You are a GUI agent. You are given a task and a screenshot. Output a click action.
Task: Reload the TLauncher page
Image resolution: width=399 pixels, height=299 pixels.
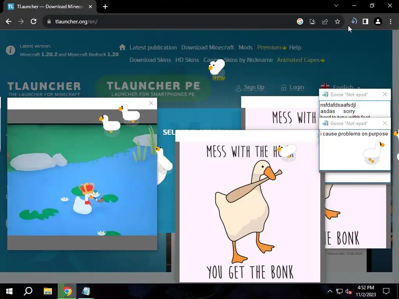[x=34, y=22]
